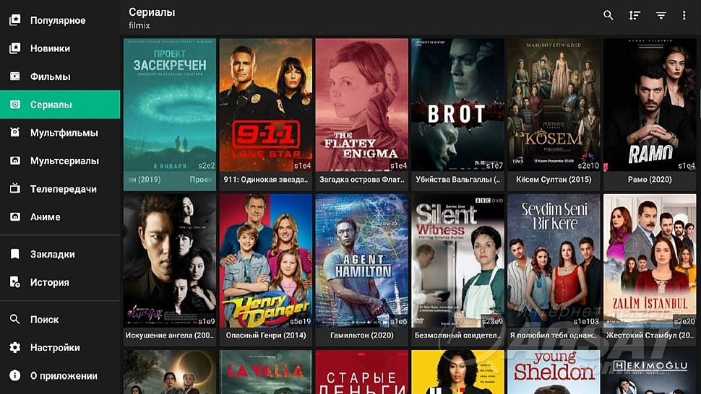Click the Новинки sidebar icon
Image resolution: width=701 pixels, height=394 pixels.
coord(14,48)
